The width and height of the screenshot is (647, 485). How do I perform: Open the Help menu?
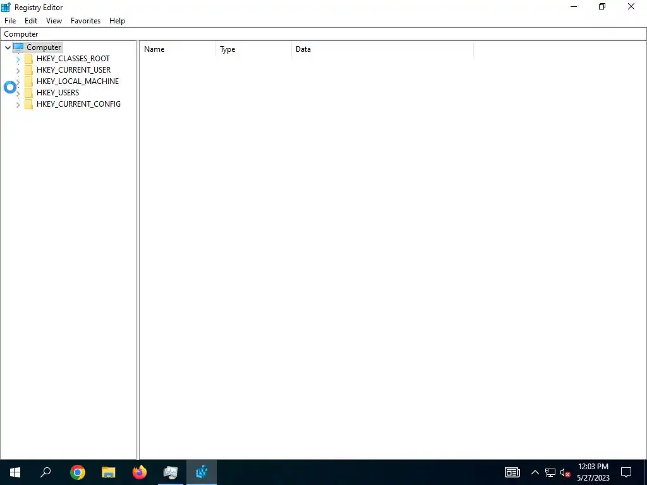[x=117, y=21]
